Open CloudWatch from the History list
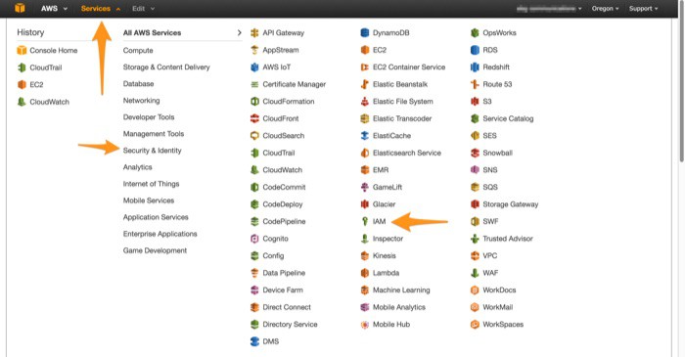The height and width of the screenshot is (357, 685). coord(43,102)
